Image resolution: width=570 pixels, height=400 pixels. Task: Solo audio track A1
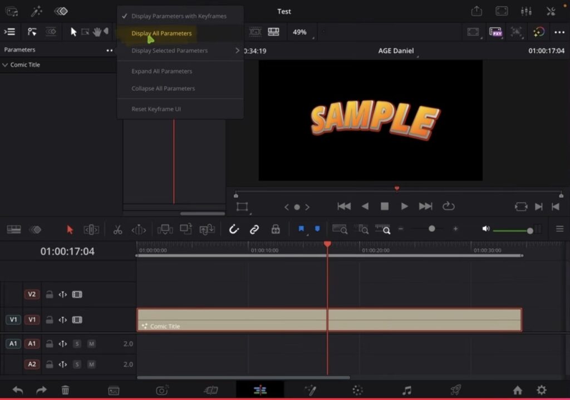[77, 344]
